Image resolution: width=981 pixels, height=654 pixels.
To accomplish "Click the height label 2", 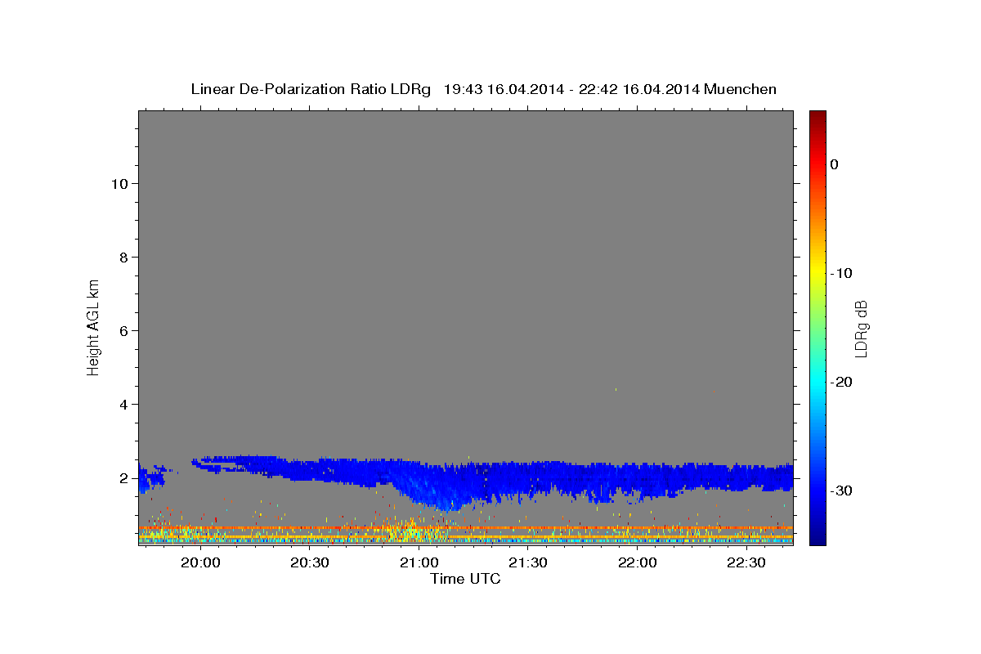I will pyautogui.click(x=123, y=477).
